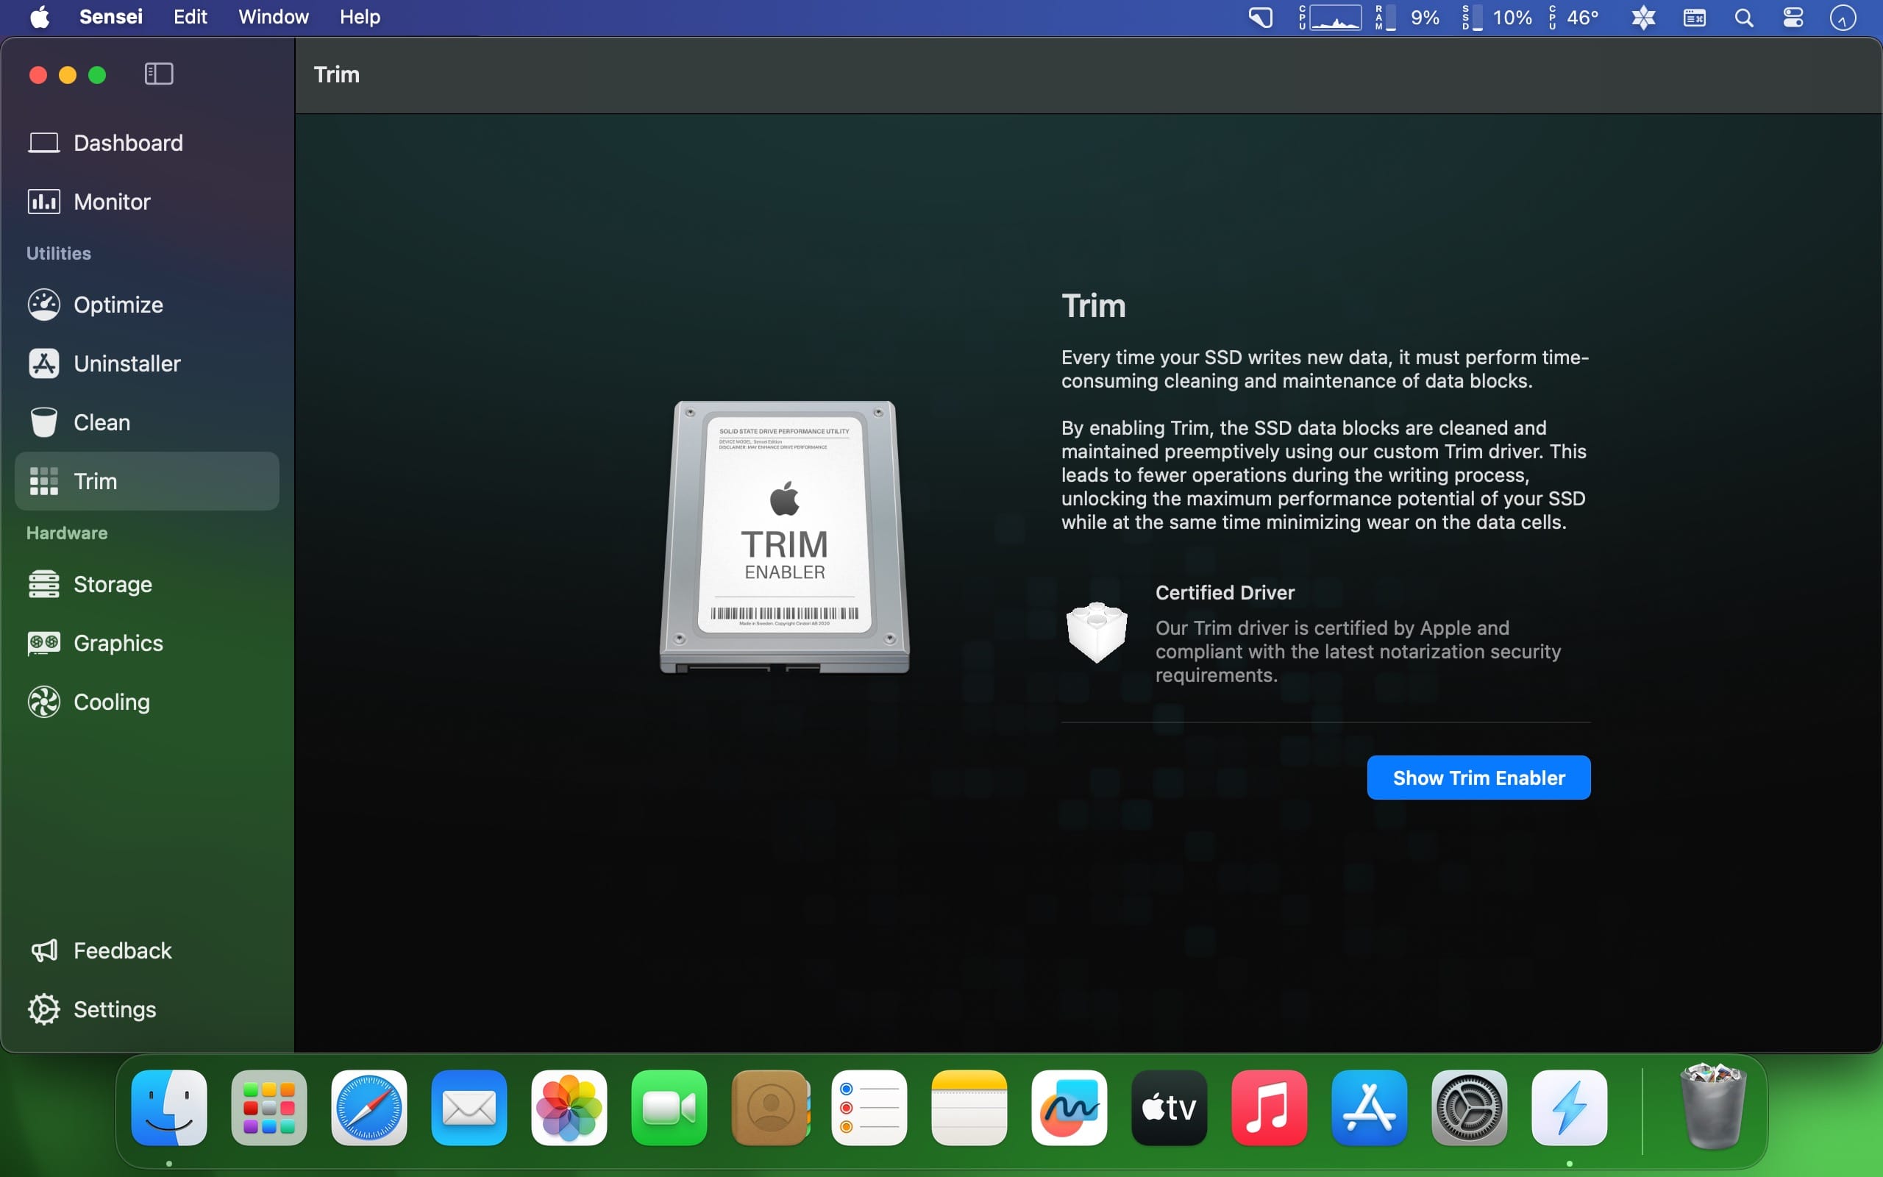Image resolution: width=1883 pixels, height=1177 pixels.
Task: Open Safari from the Dock
Action: 369,1108
